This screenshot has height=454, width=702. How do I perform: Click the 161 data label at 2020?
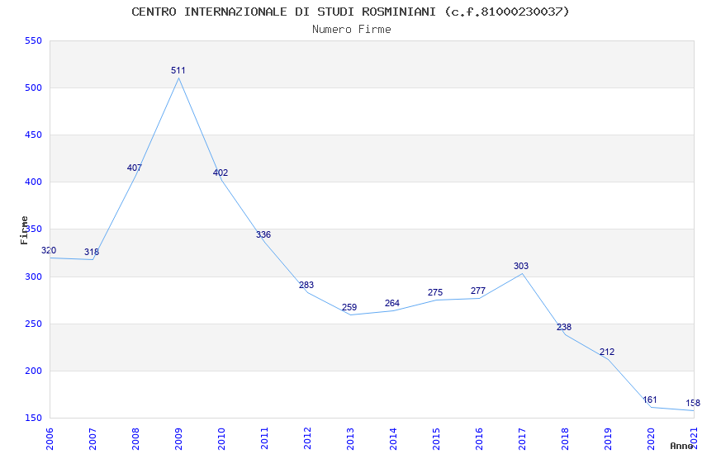pyautogui.click(x=650, y=400)
